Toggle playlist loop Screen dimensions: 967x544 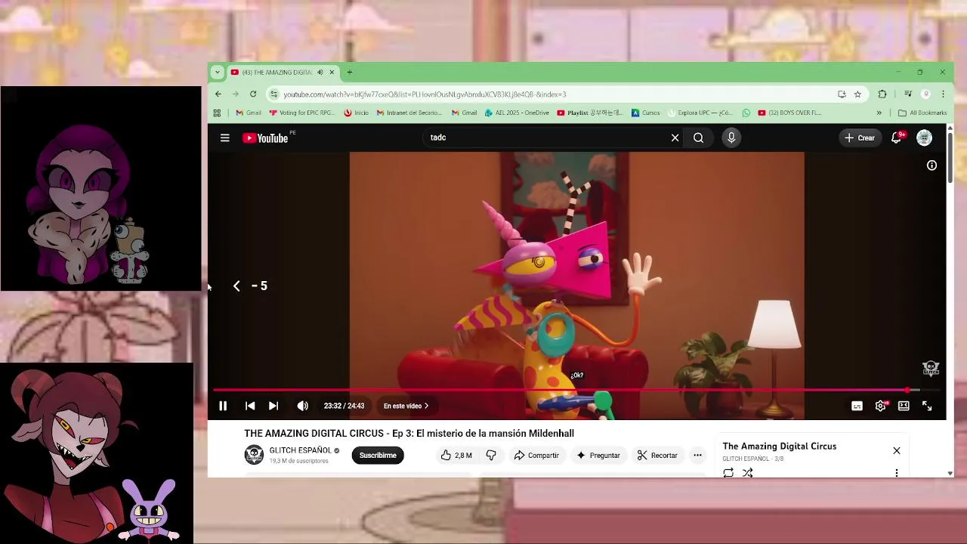point(728,473)
